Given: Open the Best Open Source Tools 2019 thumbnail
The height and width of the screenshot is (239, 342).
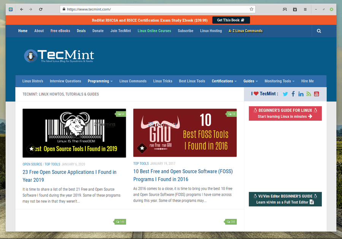Looking at the screenshot, I should coord(74,133).
